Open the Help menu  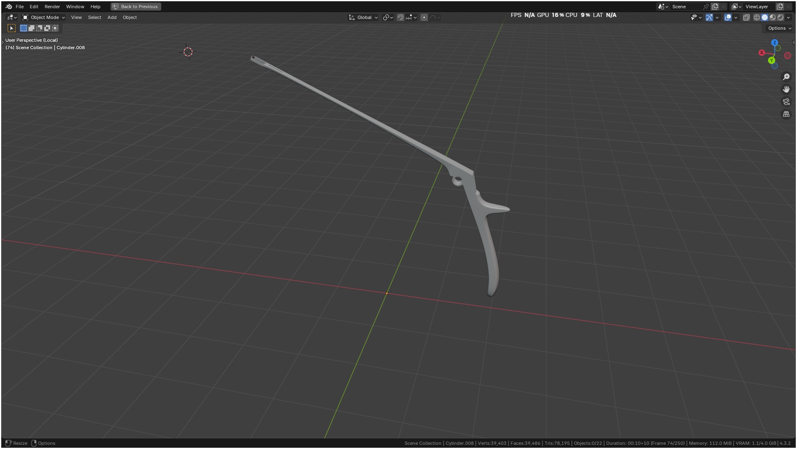95,7
